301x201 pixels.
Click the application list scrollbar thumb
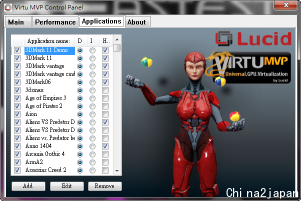pos(116,48)
